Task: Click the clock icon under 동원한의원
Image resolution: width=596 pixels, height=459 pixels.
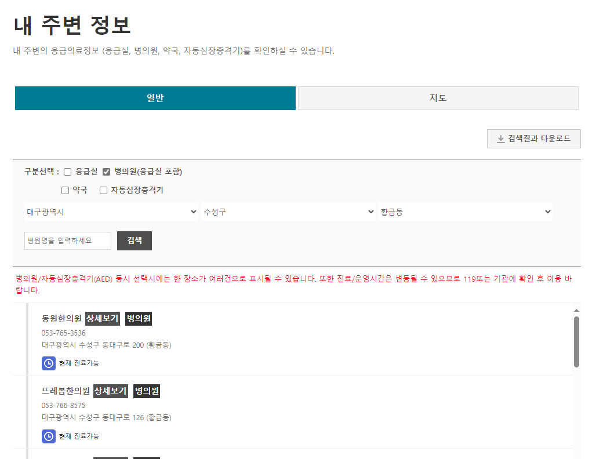Action: (x=49, y=363)
